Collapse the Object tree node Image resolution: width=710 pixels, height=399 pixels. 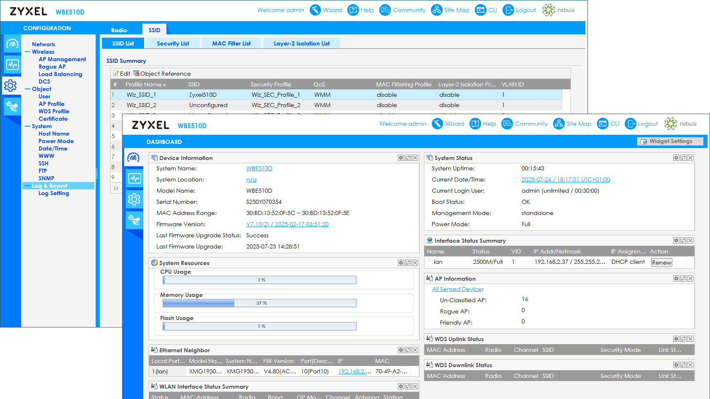click(27, 89)
